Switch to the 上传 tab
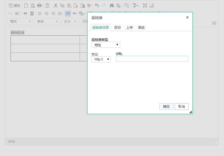Viewport: 224px width, 156px height. [x=129, y=27]
